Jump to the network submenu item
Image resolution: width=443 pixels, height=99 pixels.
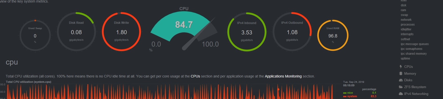coord(406,20)
